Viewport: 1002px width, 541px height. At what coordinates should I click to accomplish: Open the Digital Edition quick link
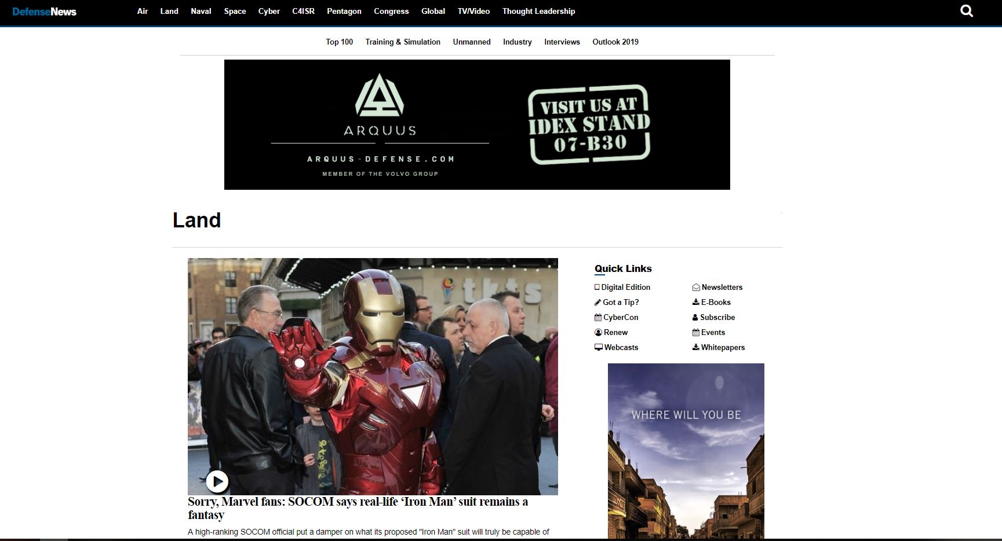click(x=626, y=287)
